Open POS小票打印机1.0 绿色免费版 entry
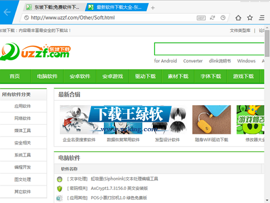The height and width of the screenshot is (203, 270). (119, 198)
